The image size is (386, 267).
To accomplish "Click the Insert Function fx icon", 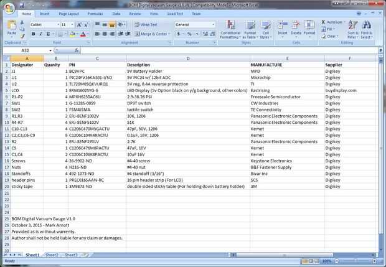I will click(77, 50).
